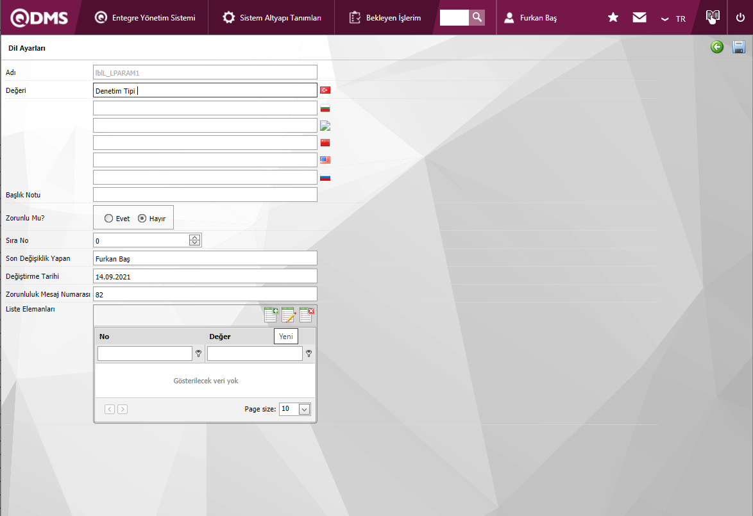
Task: Click the green back arrow icon
Action: 717,47
